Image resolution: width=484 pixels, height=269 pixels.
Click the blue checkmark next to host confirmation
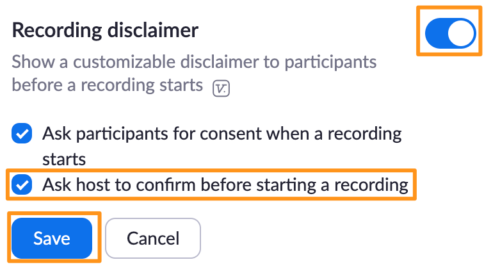coord(23,185)
